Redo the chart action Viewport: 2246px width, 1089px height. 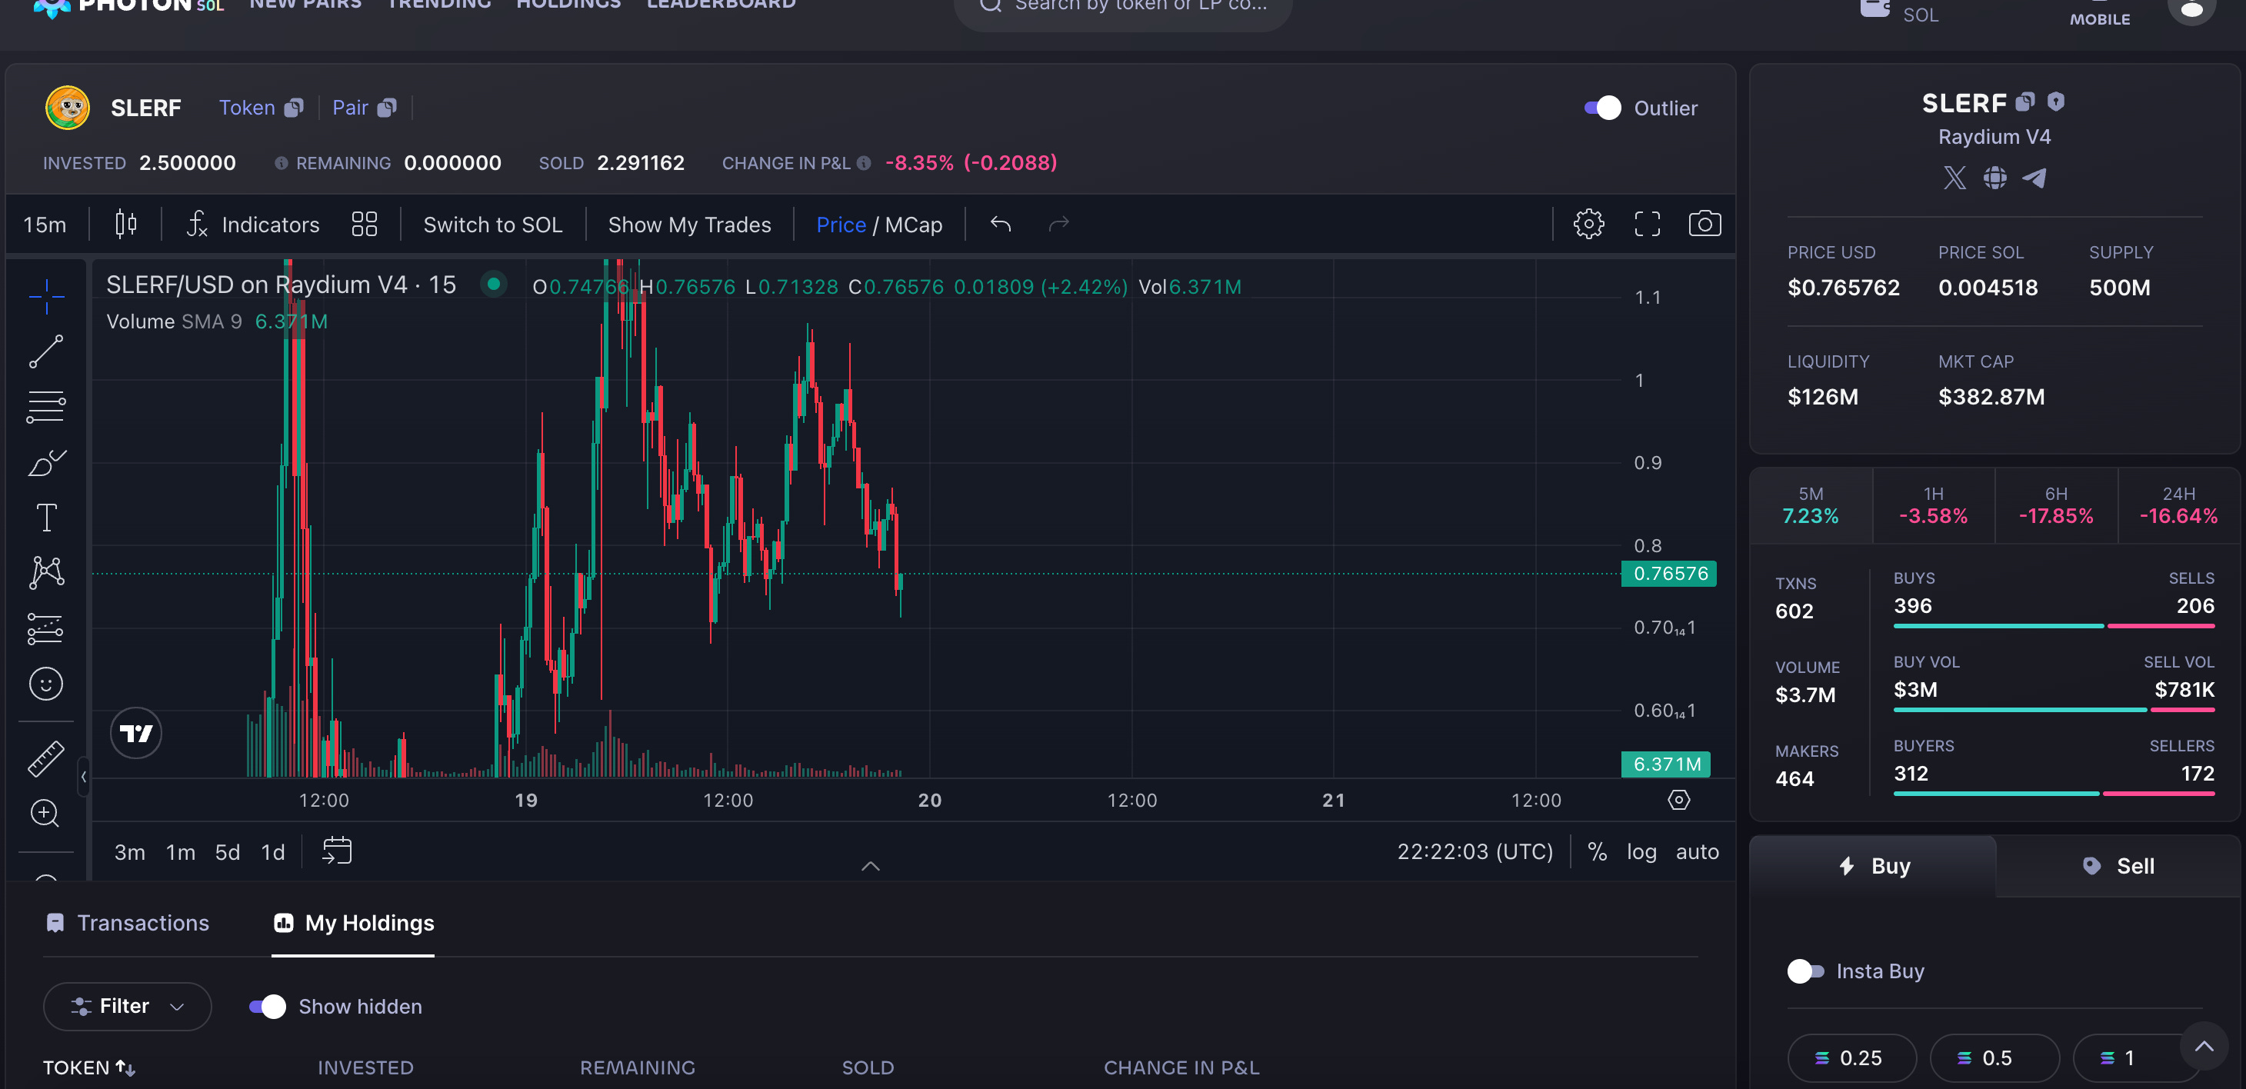1058,224
